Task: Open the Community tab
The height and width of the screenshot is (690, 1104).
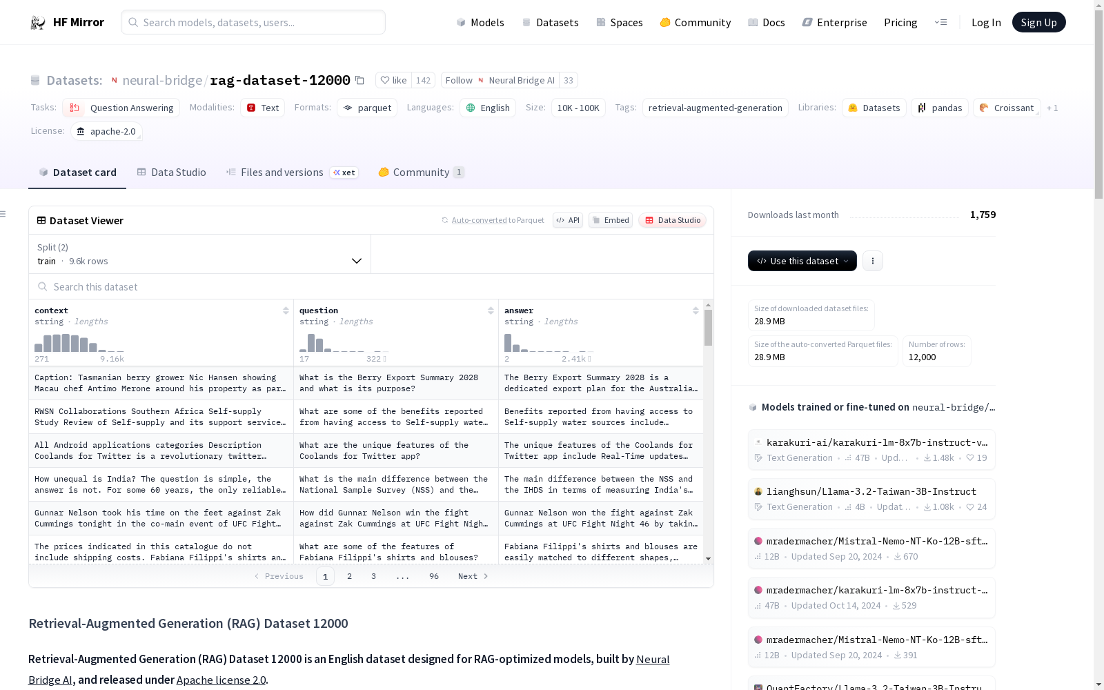Action: point(422,172)
